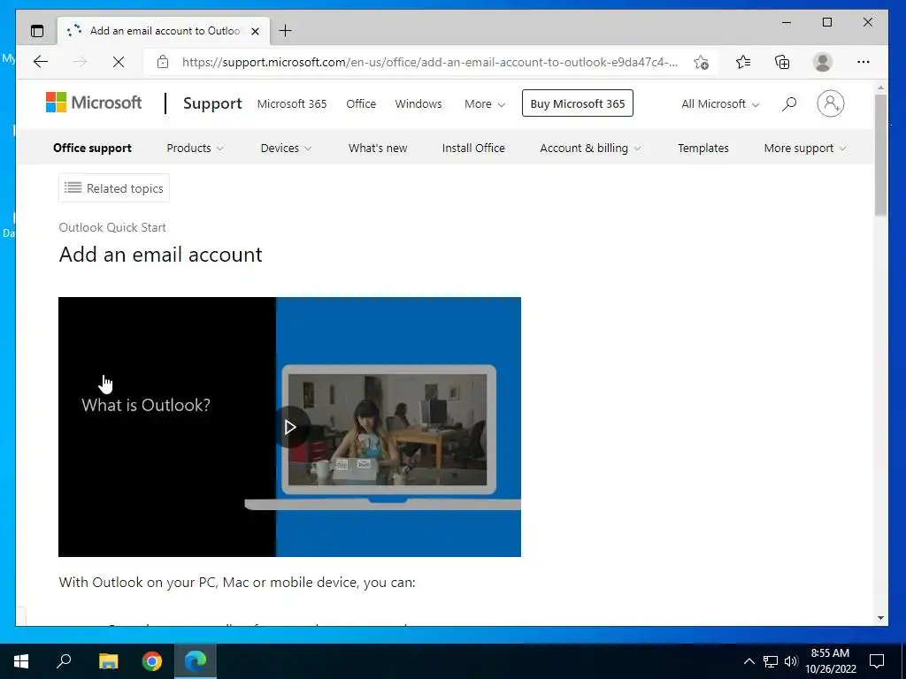Show the Related topics list
The width and height of the screenshot is (906, 679).
click(x=114, y=188)
